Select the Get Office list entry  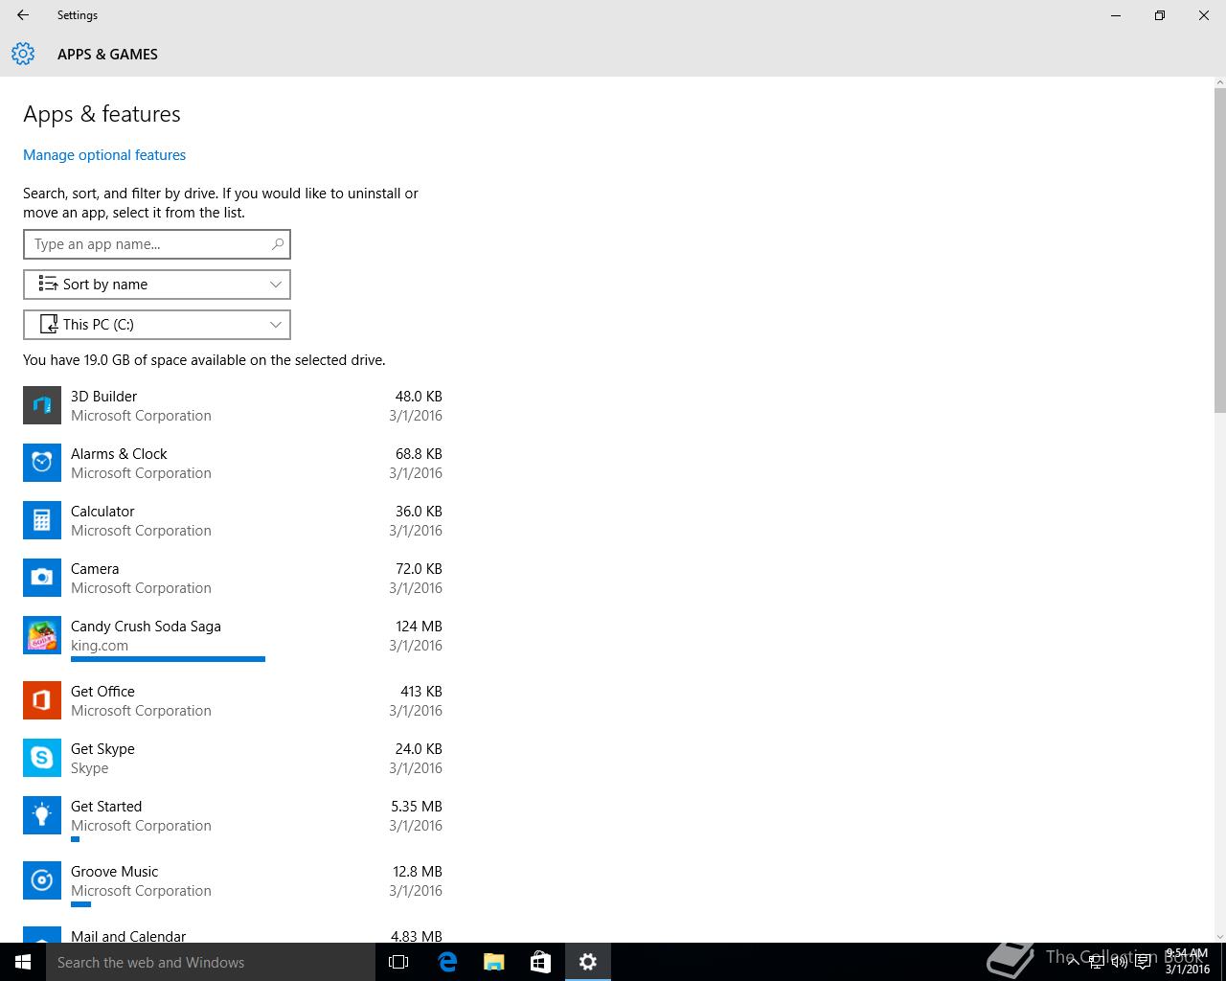[233, 700]
